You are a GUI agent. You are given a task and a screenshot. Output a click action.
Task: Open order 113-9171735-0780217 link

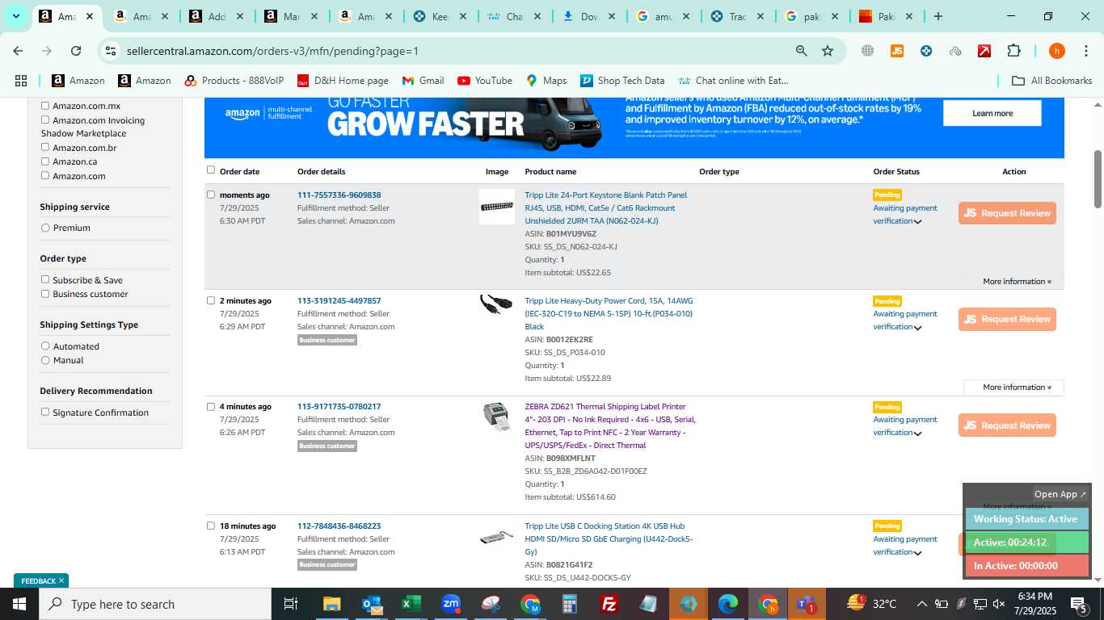[x=339, y=407]
